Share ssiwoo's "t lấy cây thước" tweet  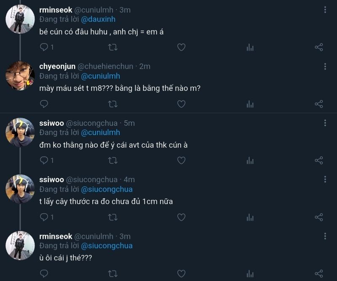[x=319, y=217]
